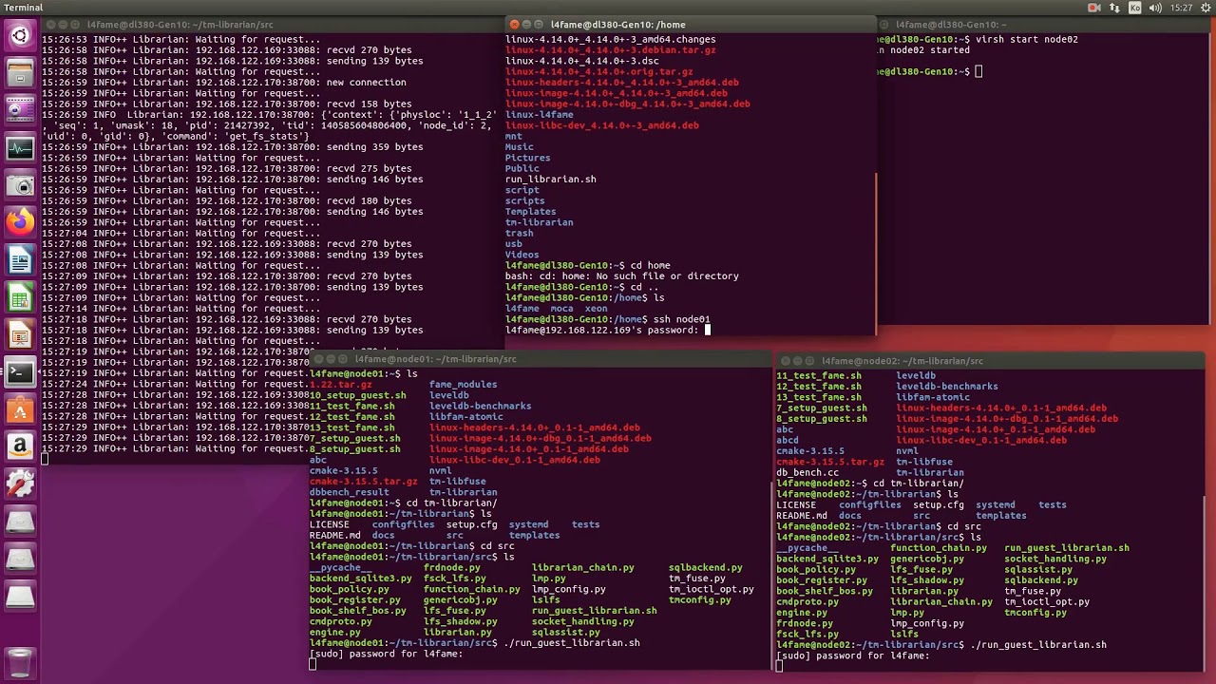Screen dimensions: 1216x684
Task: Open LibreOffice Impress from the launcher
Action: [20, 334]
